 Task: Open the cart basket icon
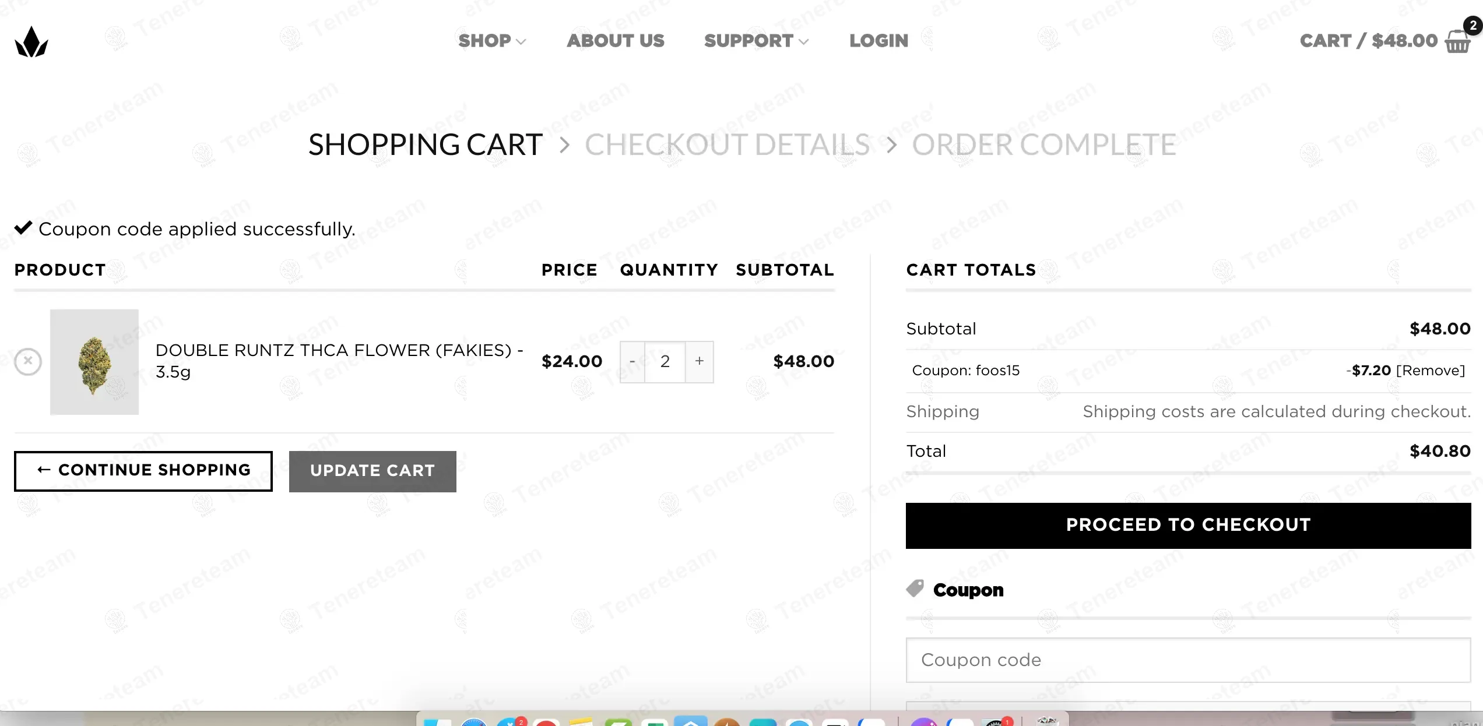1457,41
